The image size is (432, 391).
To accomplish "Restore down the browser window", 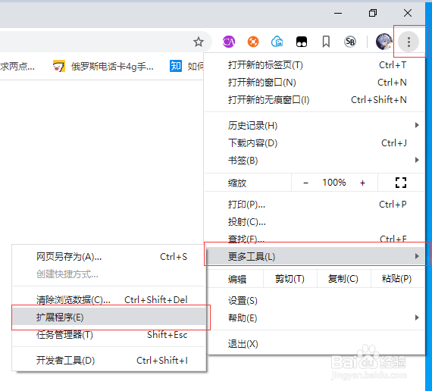I will click(x=373, y=13).
